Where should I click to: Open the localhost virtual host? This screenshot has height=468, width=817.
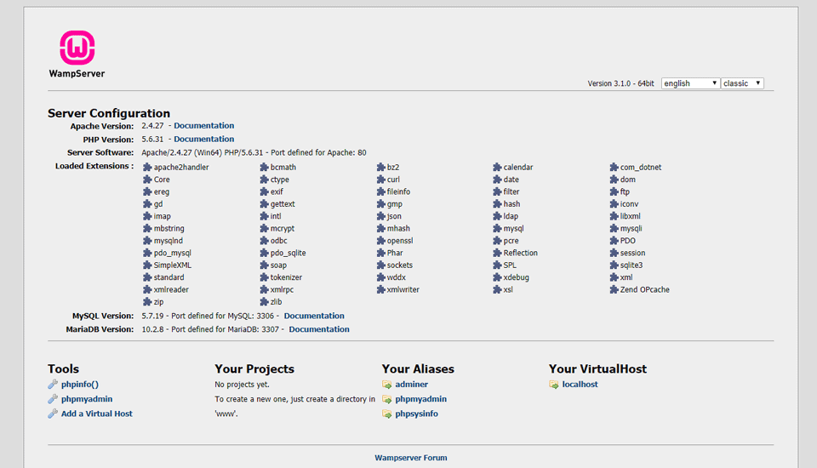click(580, 384)
